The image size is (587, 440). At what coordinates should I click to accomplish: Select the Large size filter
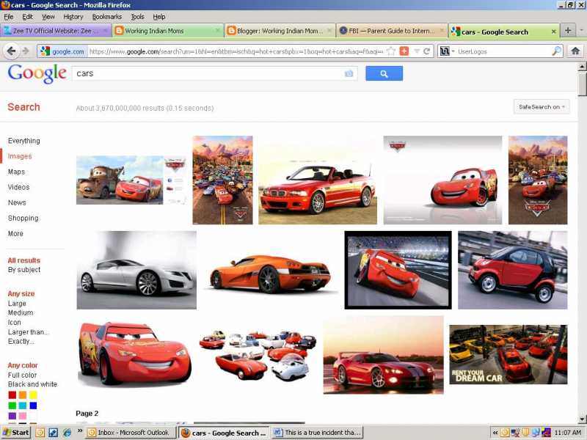(17, 303)
